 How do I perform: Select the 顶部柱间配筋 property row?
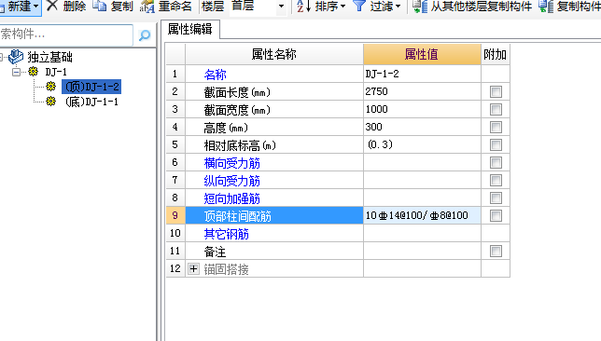[274, 216]
